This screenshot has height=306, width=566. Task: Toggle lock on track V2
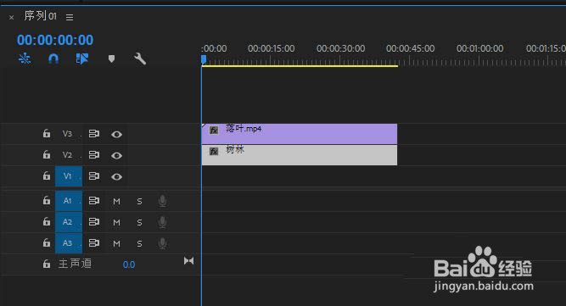tap(47, 155)
